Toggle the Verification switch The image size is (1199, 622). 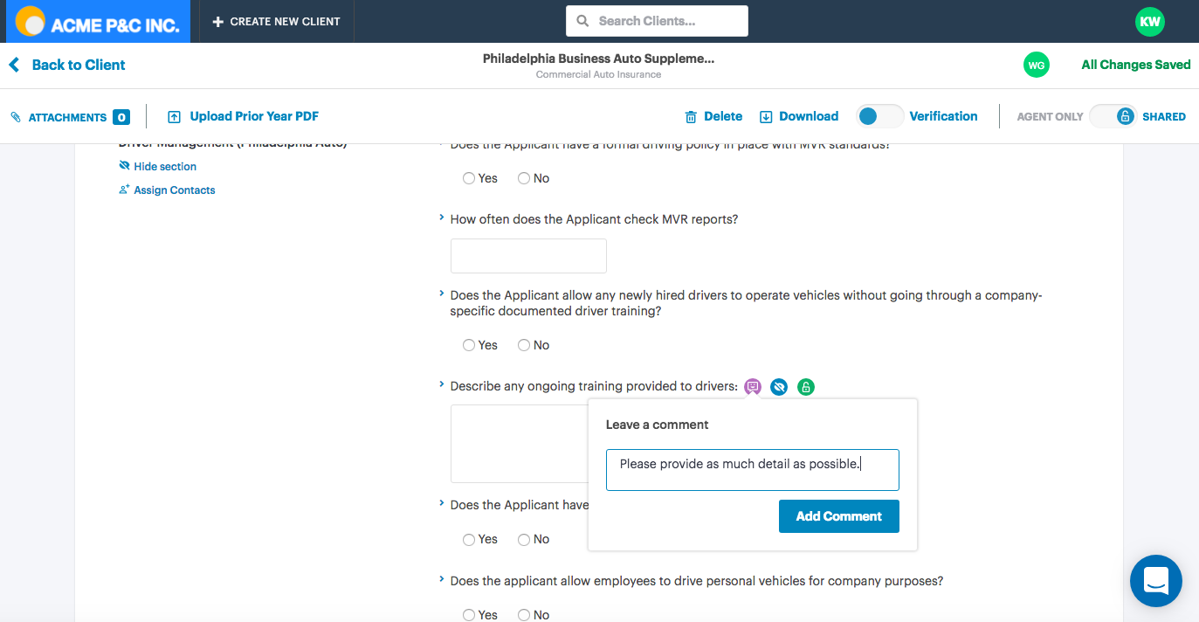pos(879,116)
